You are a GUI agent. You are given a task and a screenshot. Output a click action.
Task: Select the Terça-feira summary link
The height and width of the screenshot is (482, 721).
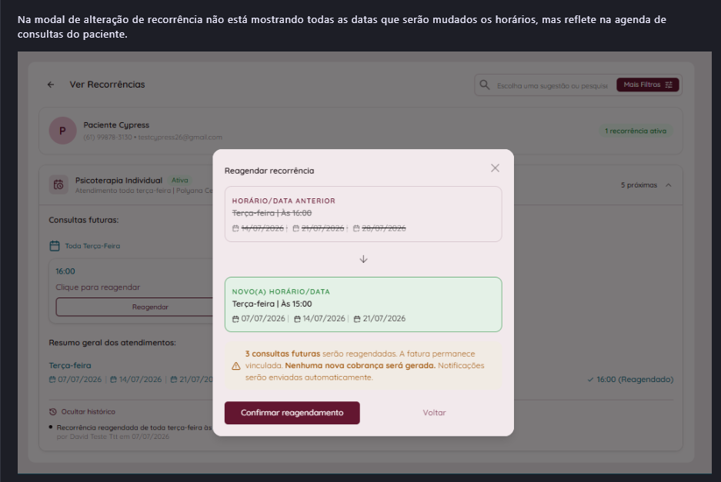70,365
